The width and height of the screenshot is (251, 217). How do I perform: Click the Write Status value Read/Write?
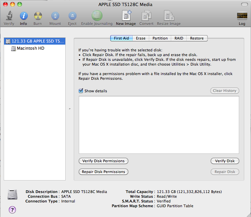click(167, 196)
